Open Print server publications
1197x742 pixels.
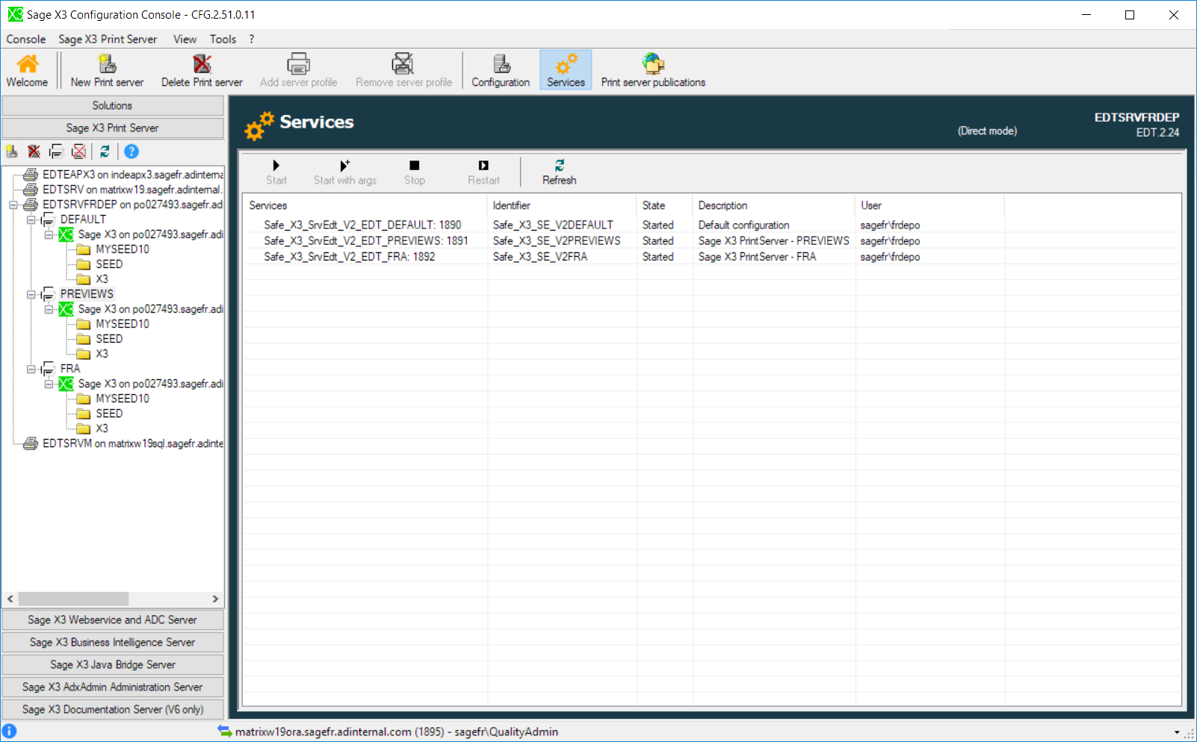652,69
